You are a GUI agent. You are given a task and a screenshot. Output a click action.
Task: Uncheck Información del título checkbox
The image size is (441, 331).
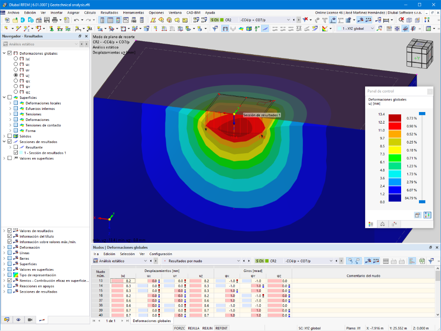click(10, 236)
